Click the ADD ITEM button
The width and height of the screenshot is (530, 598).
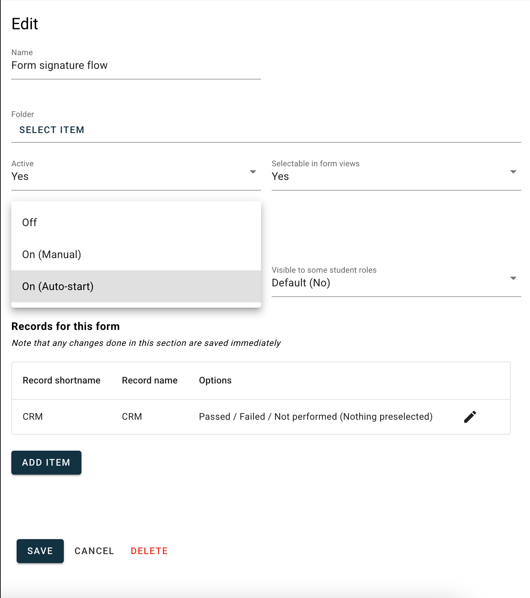click(x=46, y=463)
